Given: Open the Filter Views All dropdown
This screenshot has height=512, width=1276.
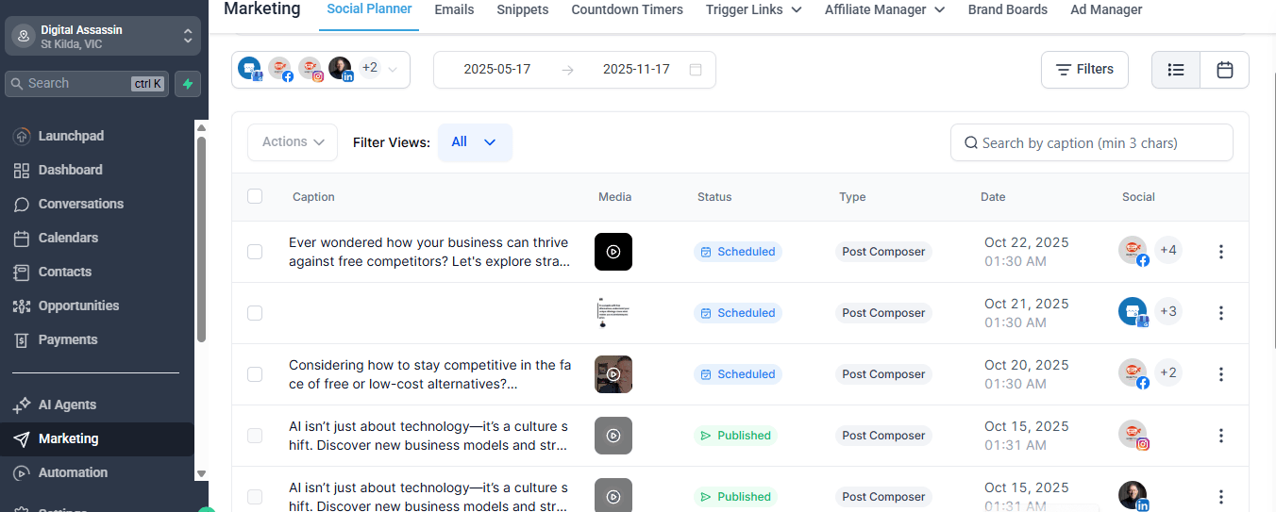Looking at the screenshot, I should (475, 142).
